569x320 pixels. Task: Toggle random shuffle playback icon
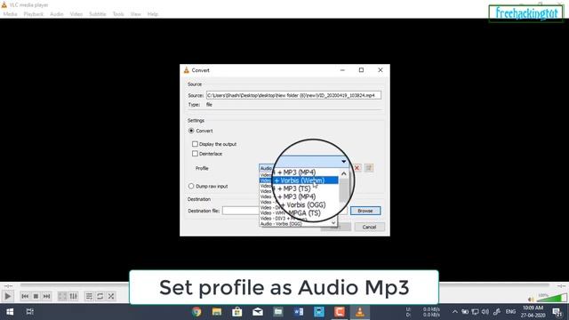click(111, 296)
